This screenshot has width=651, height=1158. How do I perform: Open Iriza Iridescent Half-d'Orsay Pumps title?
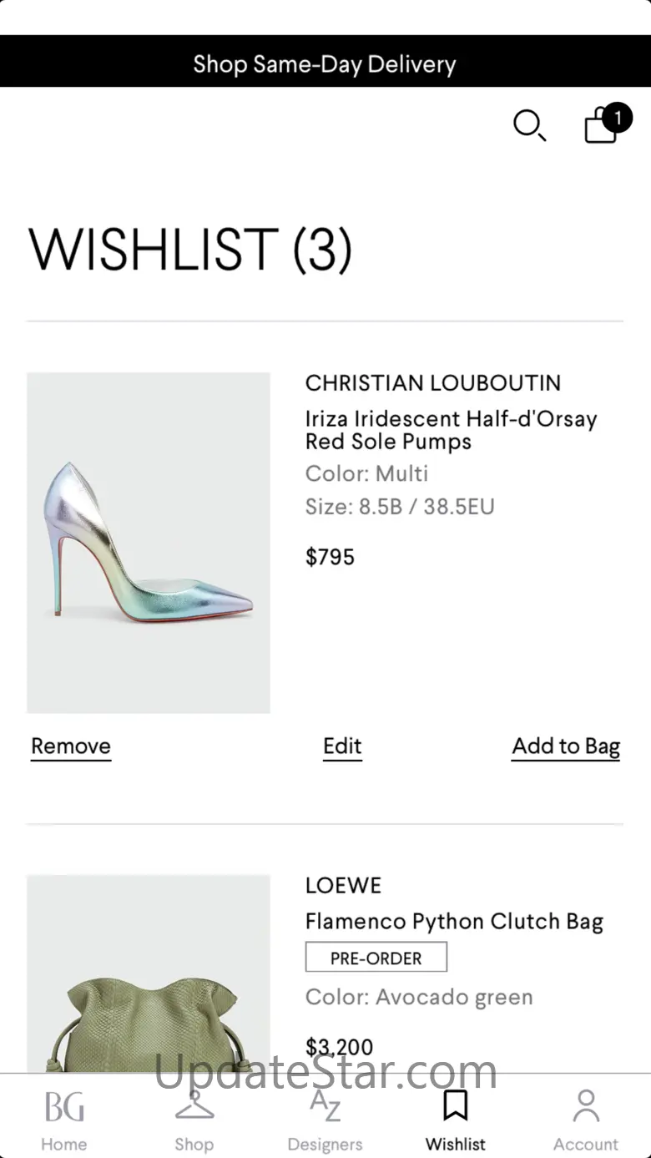tap(451, 430)
